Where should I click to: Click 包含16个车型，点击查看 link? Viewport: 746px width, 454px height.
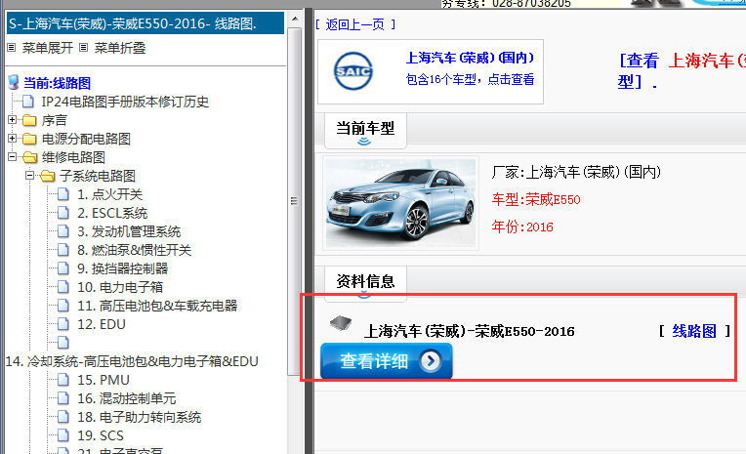tap(470, 79)
